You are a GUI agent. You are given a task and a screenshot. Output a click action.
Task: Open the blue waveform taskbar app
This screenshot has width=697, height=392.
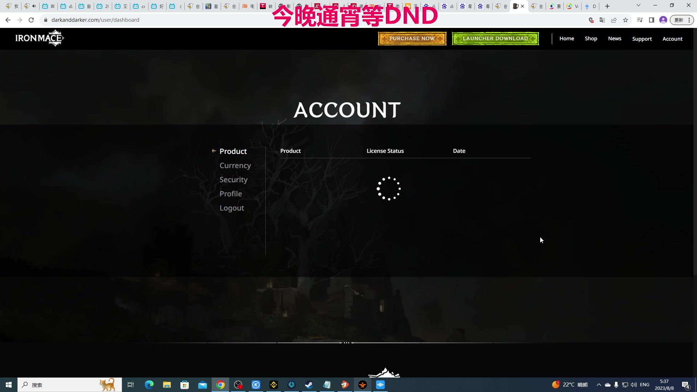[x=380, y=385]
